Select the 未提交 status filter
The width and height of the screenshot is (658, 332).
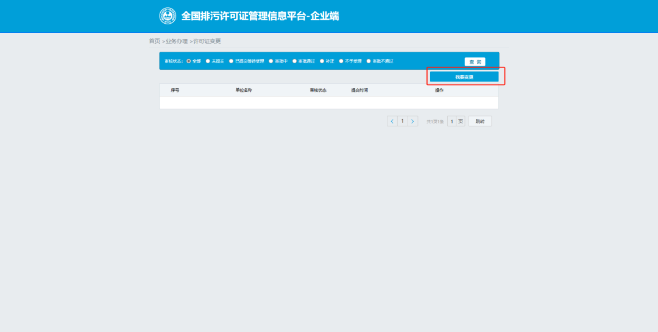(x=208, y=61)
